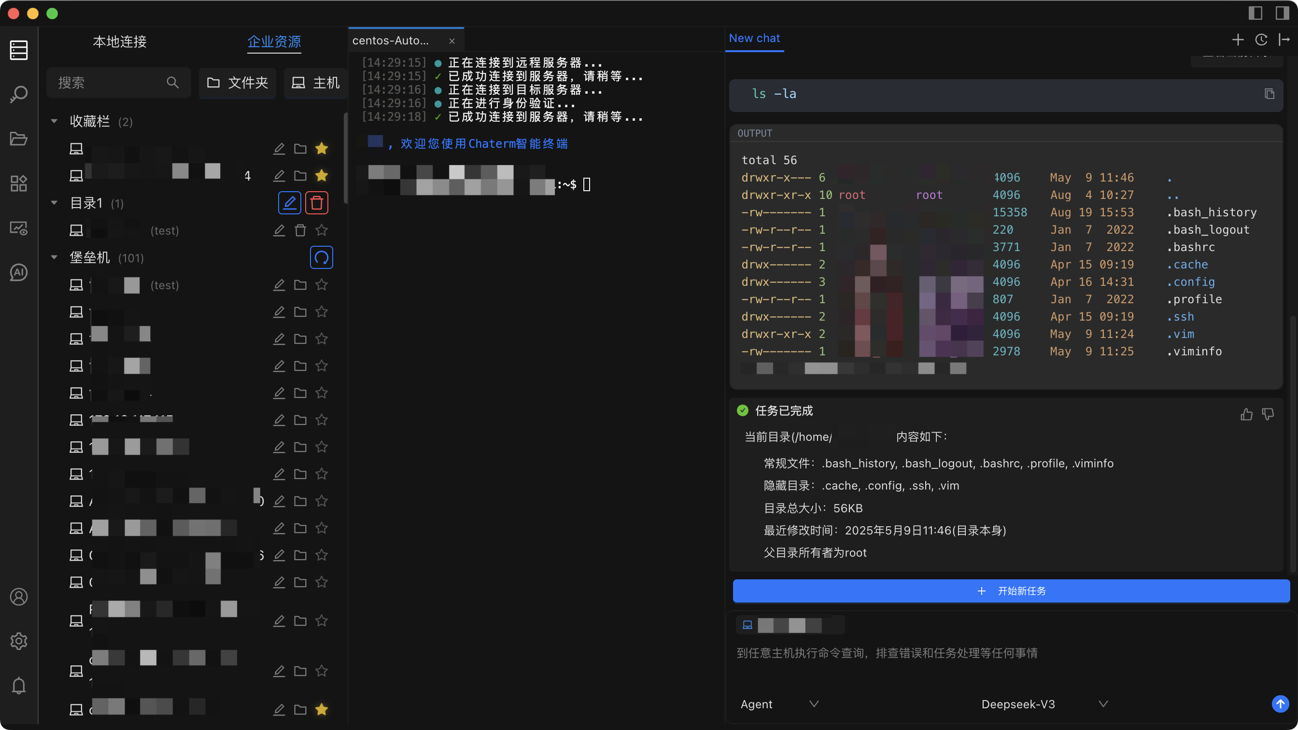The image size is (1298, 730).
Task: Collapse the 堡垒机 group
Action: 54,257
